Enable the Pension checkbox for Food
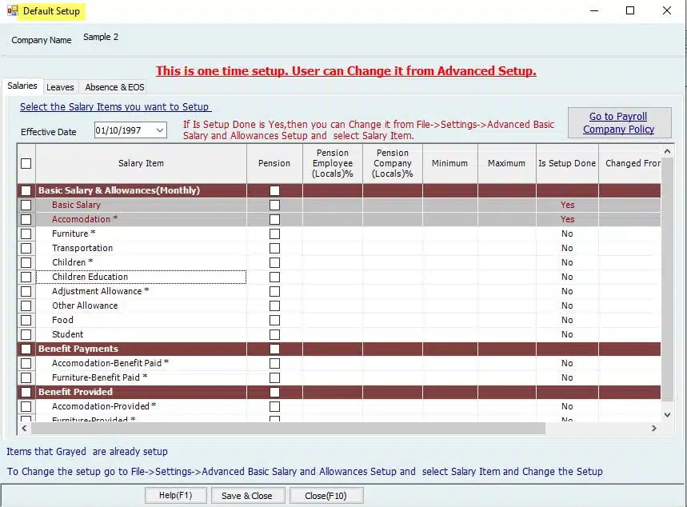Screen dimensions: 687x507 pos(274,321)
